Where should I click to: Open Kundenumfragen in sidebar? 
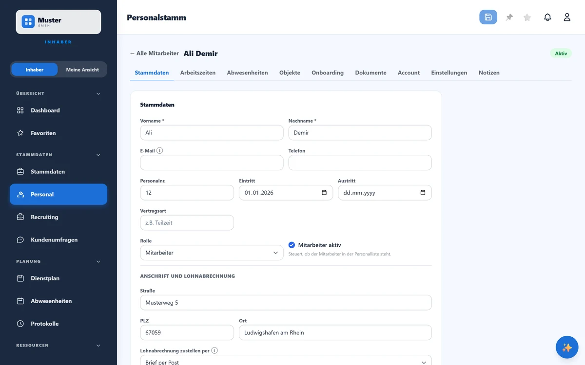pyautogui.click(x=58, y=240)
